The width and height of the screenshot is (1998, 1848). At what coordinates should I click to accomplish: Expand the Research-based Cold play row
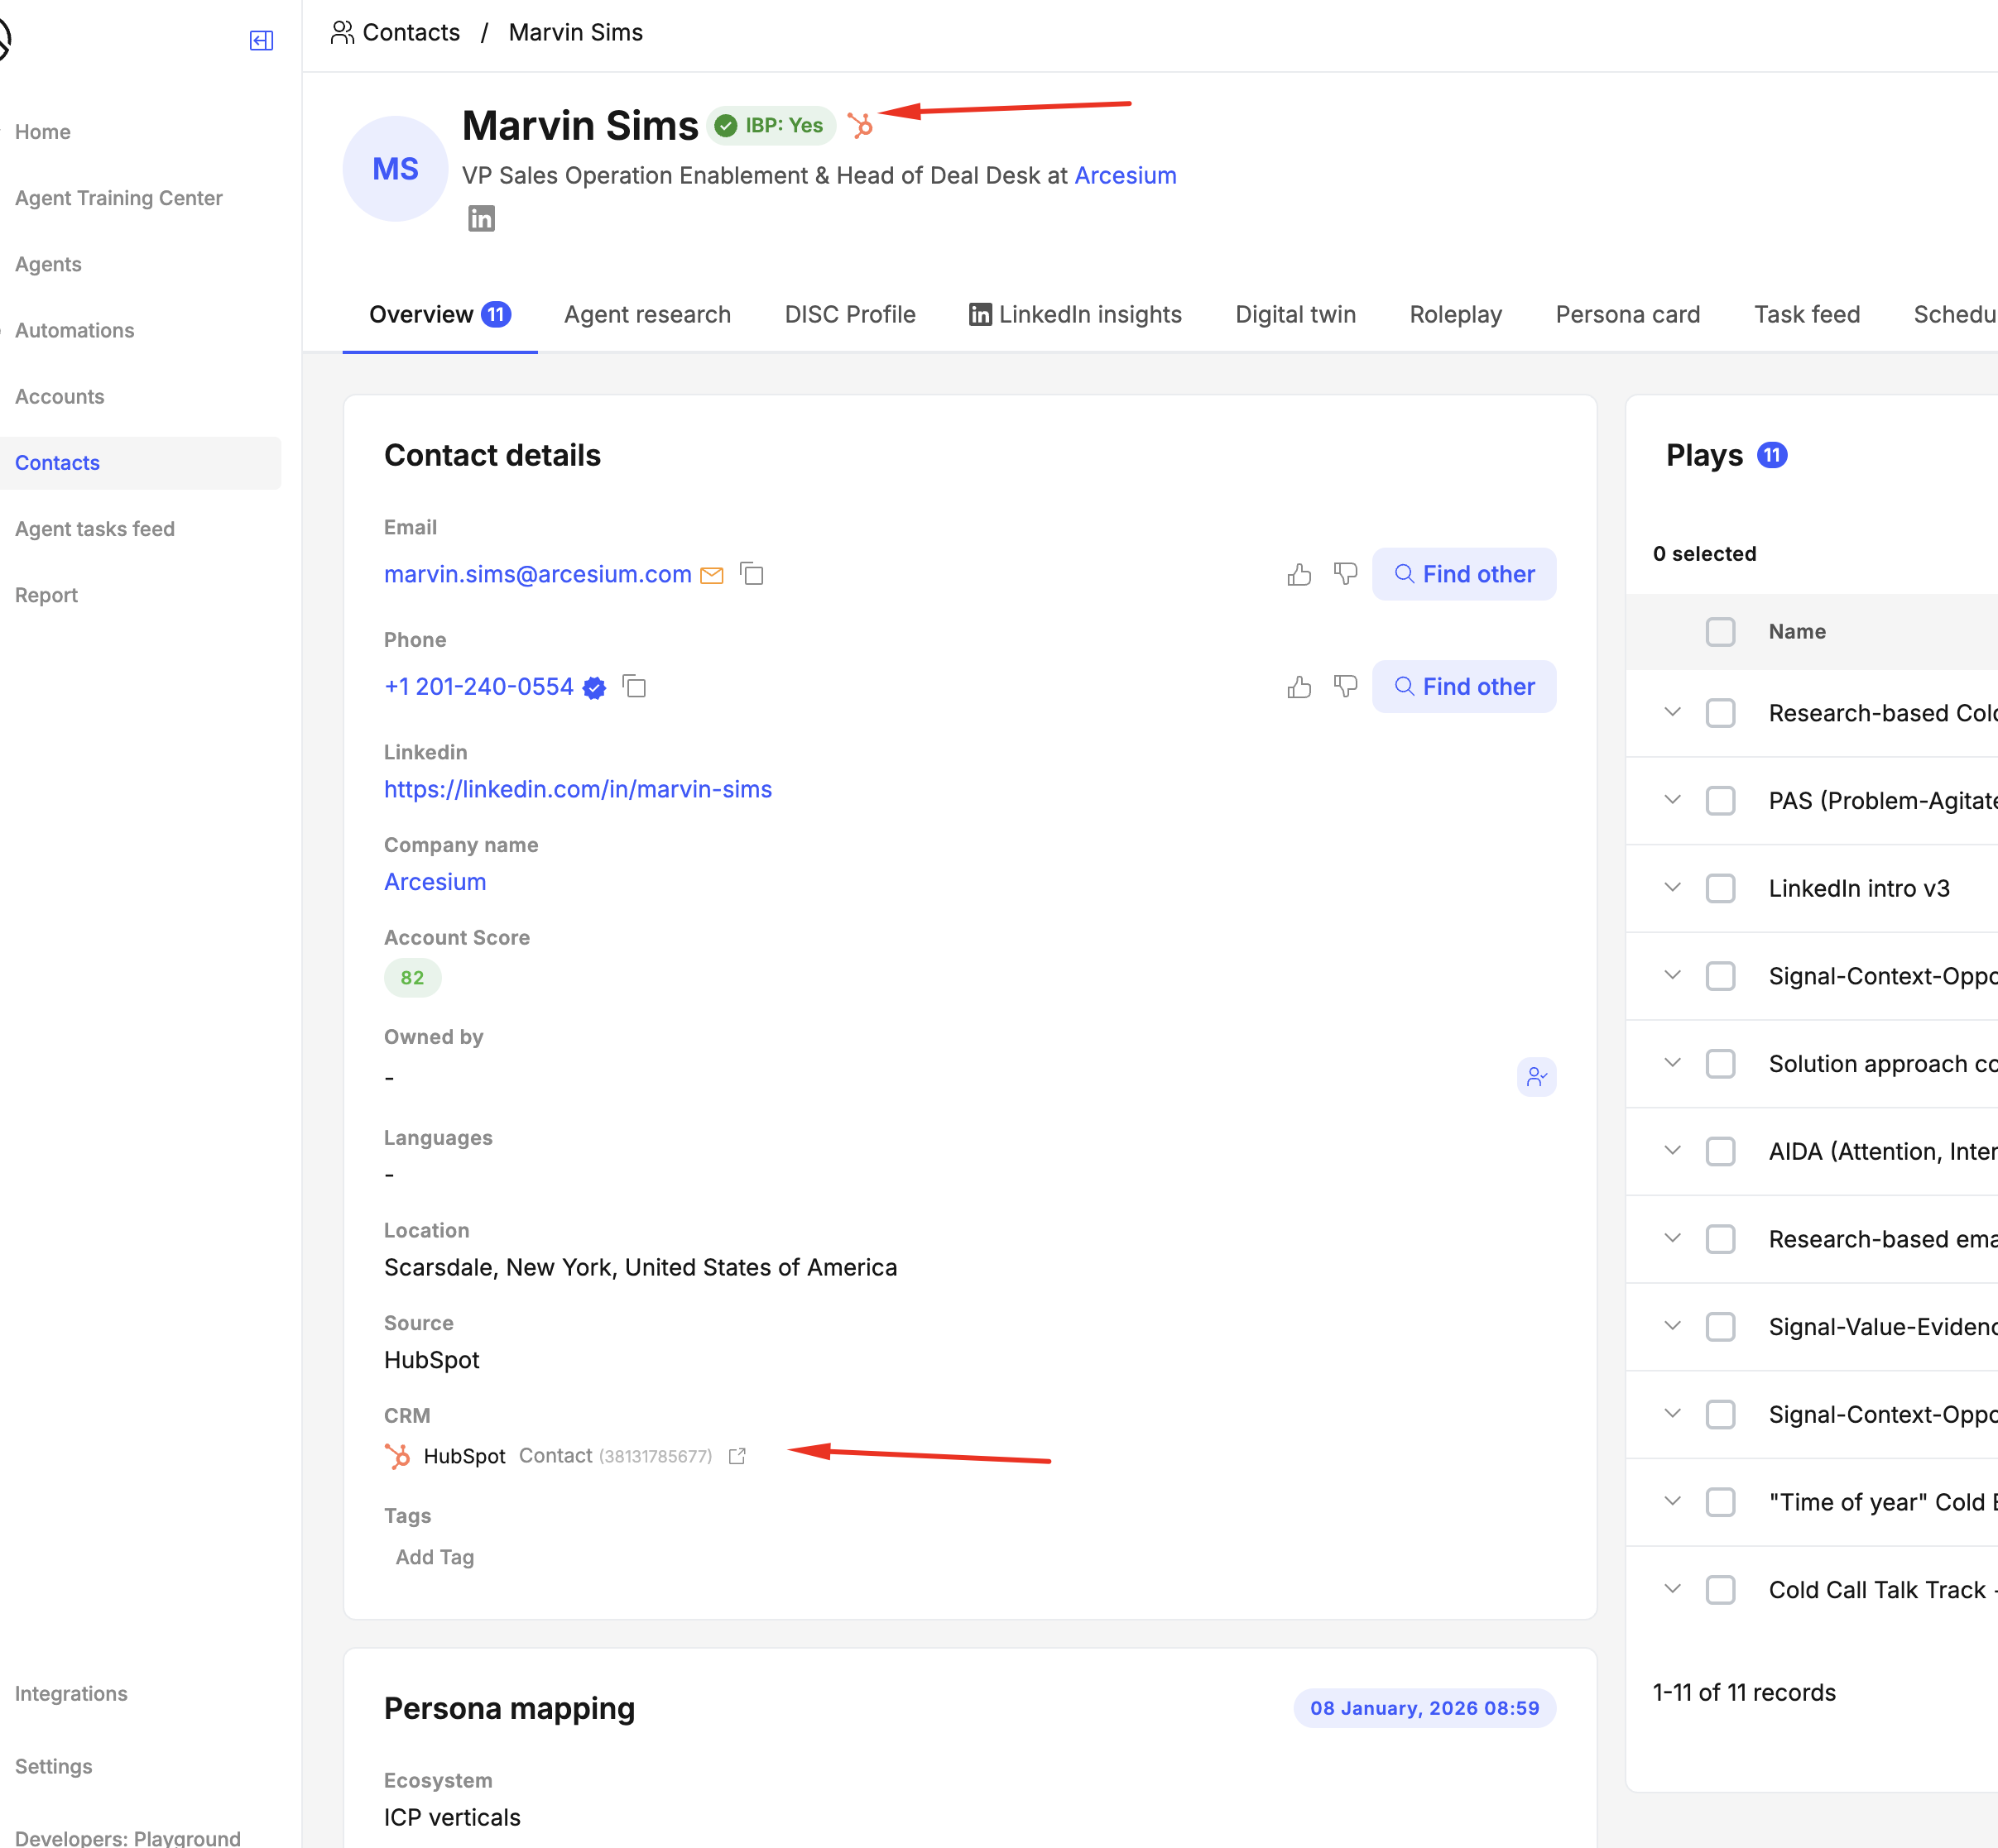tap(1672, 713)
